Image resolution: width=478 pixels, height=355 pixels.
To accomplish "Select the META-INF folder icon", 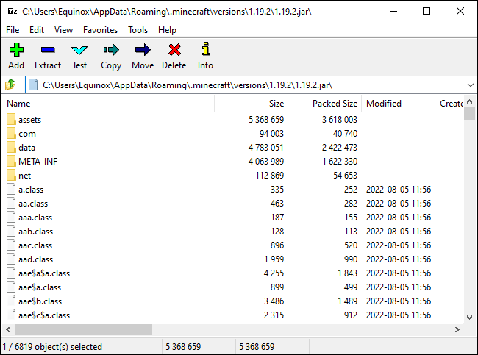I will (11, 162).
